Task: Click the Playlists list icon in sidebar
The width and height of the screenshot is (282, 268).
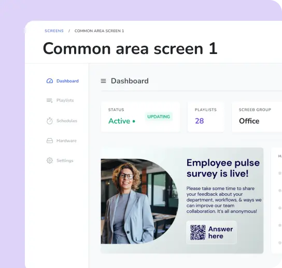Action: pyautogui.click(x=49, y=100)
